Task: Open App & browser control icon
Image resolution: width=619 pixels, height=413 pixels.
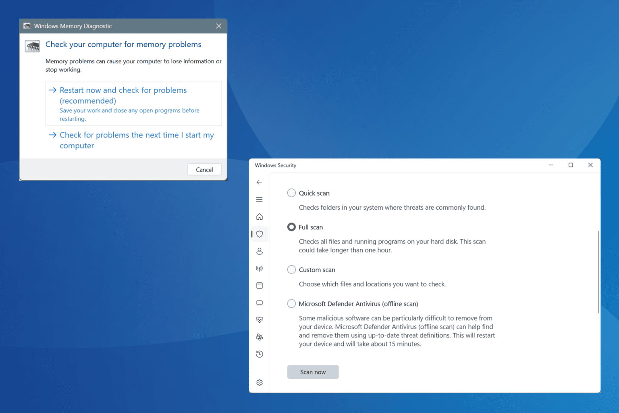Action: 260,286
